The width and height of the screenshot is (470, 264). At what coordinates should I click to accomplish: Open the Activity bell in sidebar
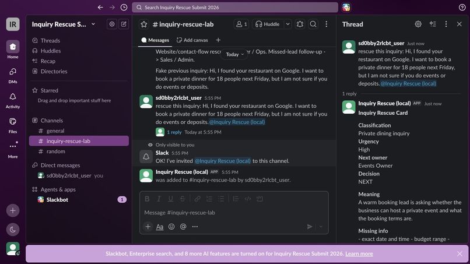pos(13,100)
